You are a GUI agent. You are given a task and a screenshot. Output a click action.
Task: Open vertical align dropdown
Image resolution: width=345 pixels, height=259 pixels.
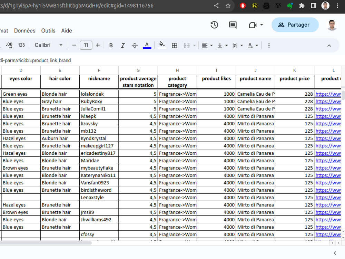(x=223, y=45)
